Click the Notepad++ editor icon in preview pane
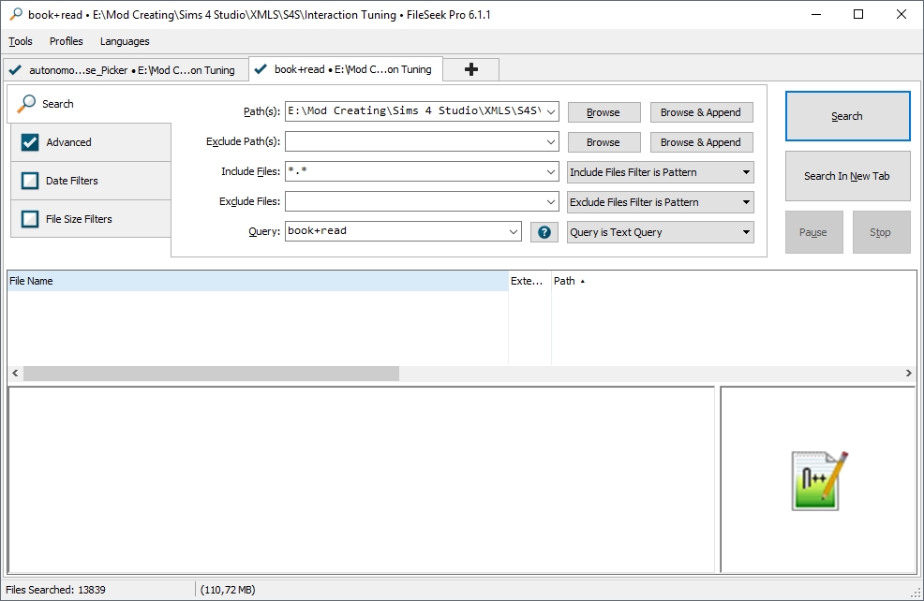 click(x=819, y=480)
